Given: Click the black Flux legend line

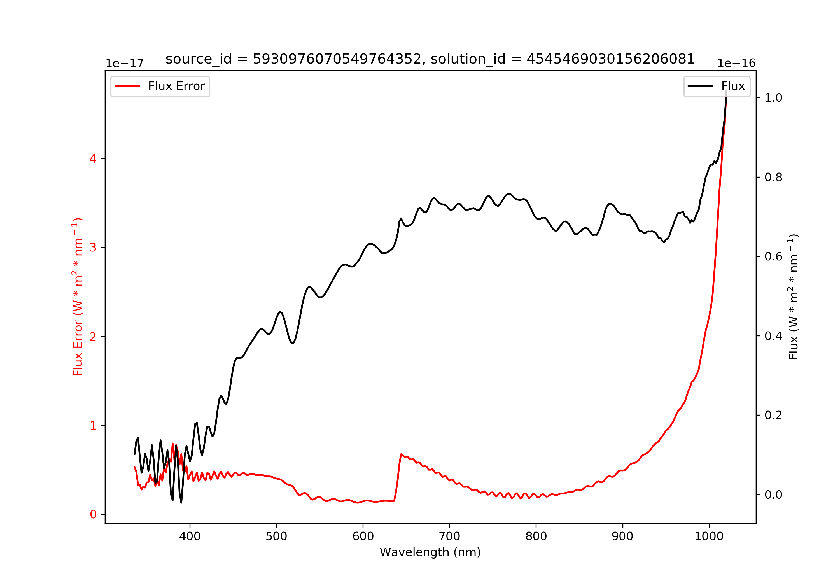Looking at the screenshot, I should click(700, 86).
